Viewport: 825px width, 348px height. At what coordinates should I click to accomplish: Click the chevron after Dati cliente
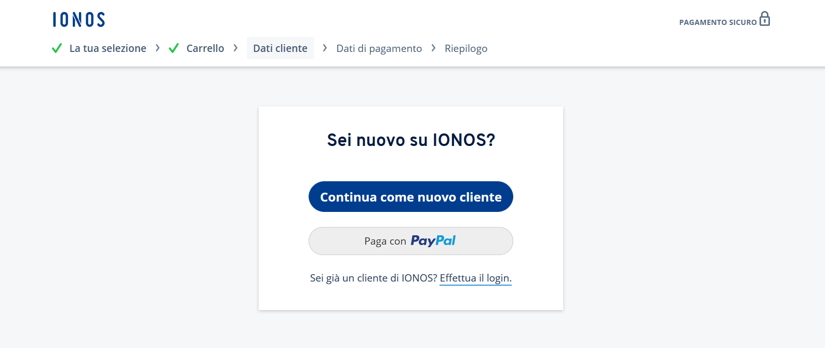(x=325, y=48)
